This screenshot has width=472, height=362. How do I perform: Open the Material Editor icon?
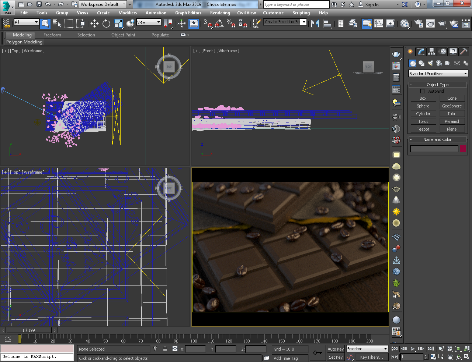(x=404, y=24)
